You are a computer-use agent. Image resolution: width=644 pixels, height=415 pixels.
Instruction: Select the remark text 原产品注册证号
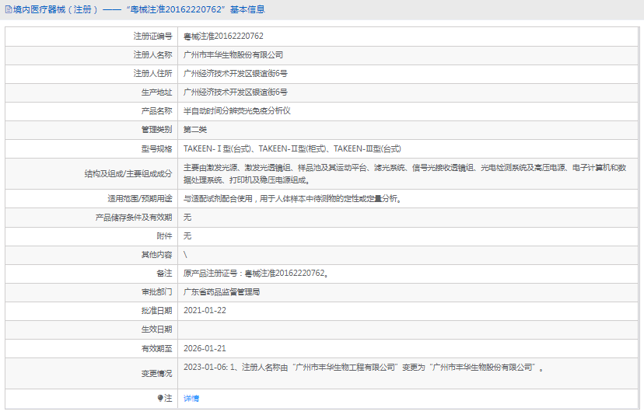pos(255,274)
